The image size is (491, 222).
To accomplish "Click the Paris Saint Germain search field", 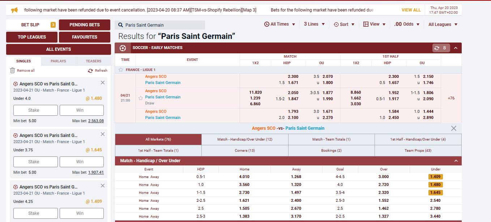I will tap(160, 25).
